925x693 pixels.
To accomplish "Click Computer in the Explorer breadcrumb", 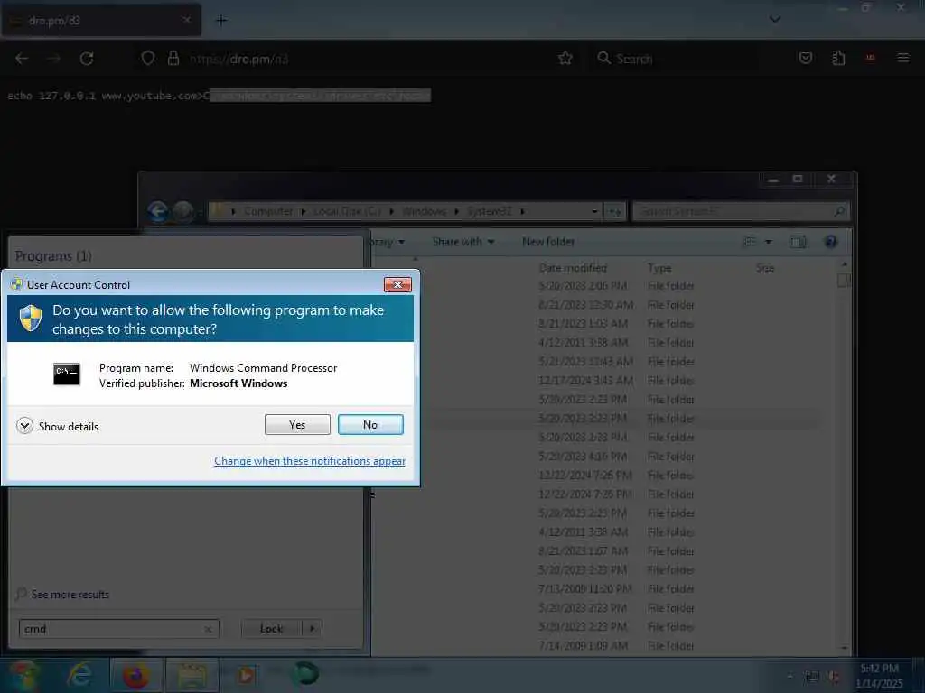I will [268, 211].
